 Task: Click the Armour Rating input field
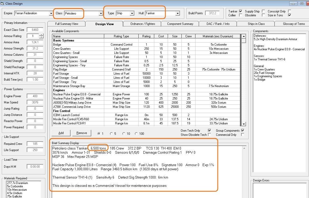click(33, 36)
